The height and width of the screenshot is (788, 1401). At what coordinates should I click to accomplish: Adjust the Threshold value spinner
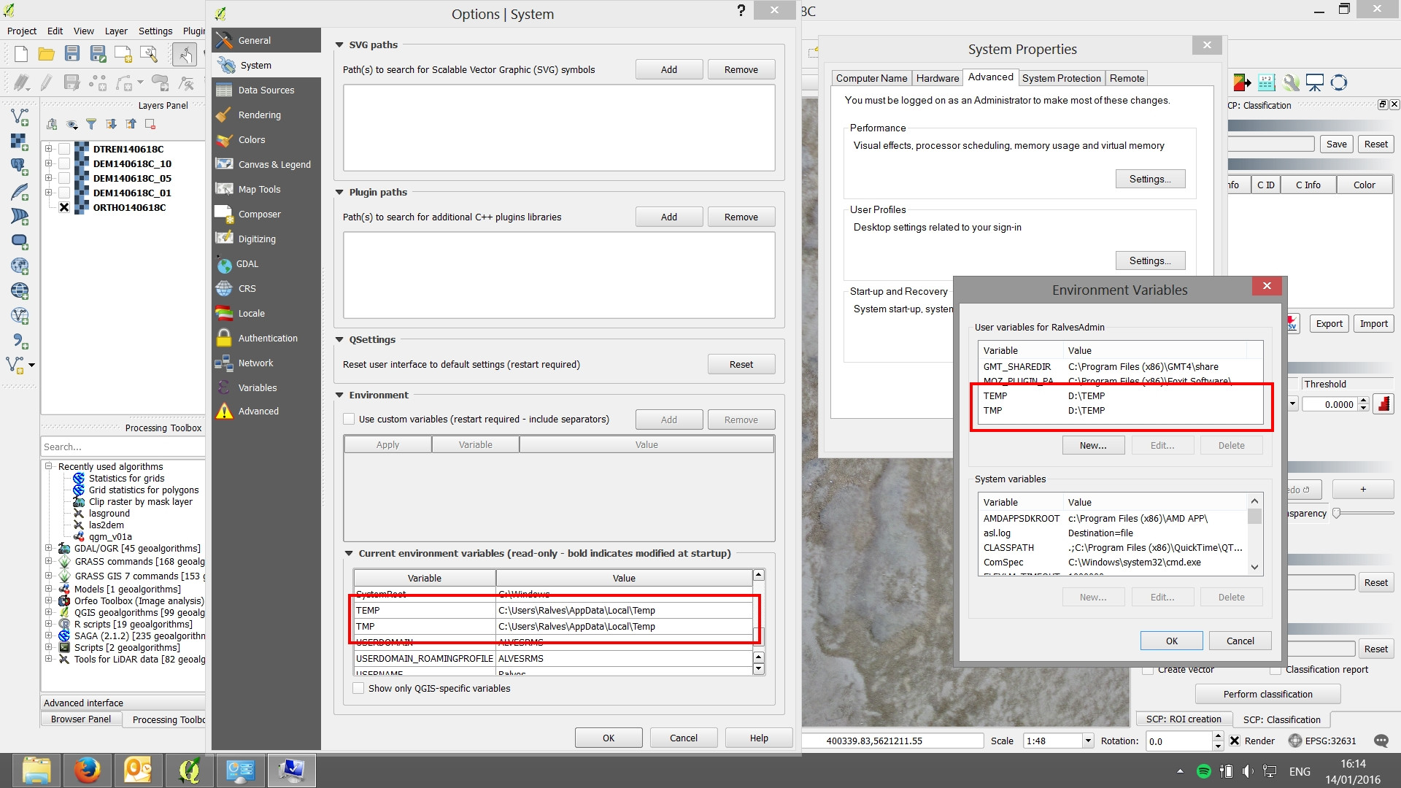tap(1363, 403)
